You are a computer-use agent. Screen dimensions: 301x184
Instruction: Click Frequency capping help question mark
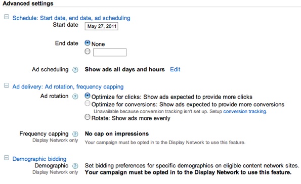[x=75, y=134]
